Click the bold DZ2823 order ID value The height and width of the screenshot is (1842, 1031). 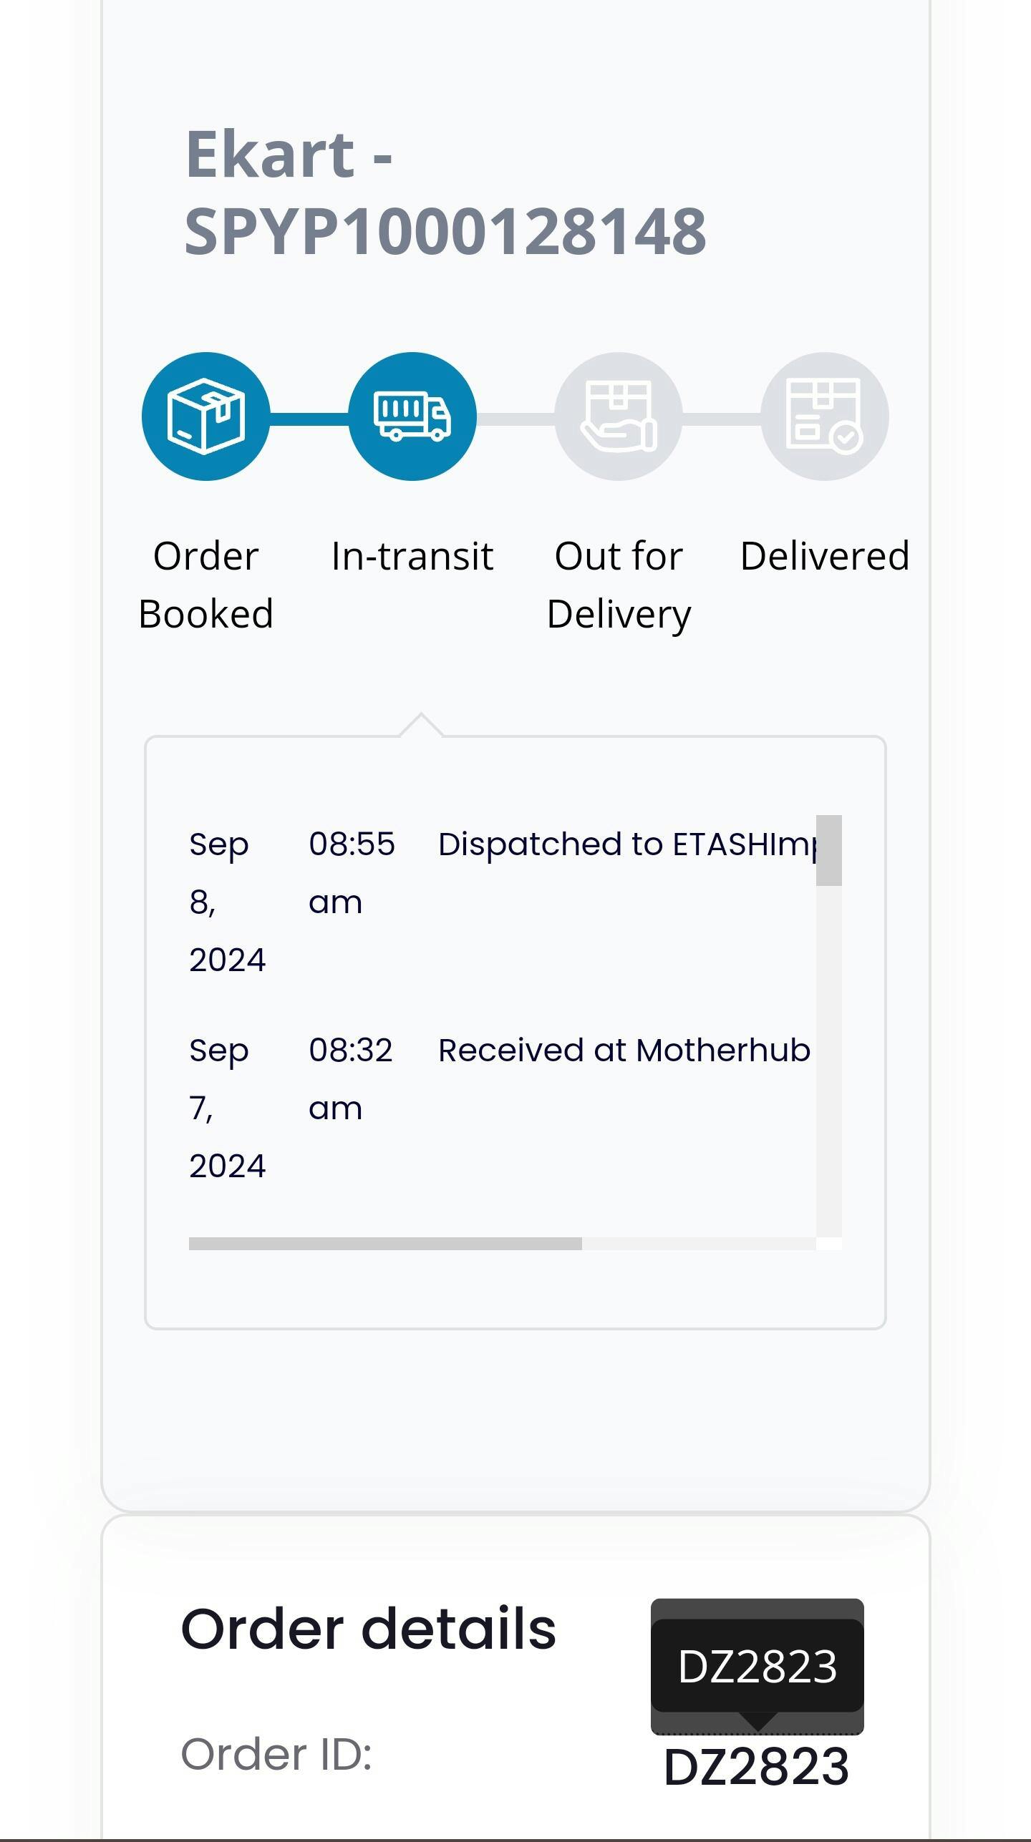pos(757,1767)
